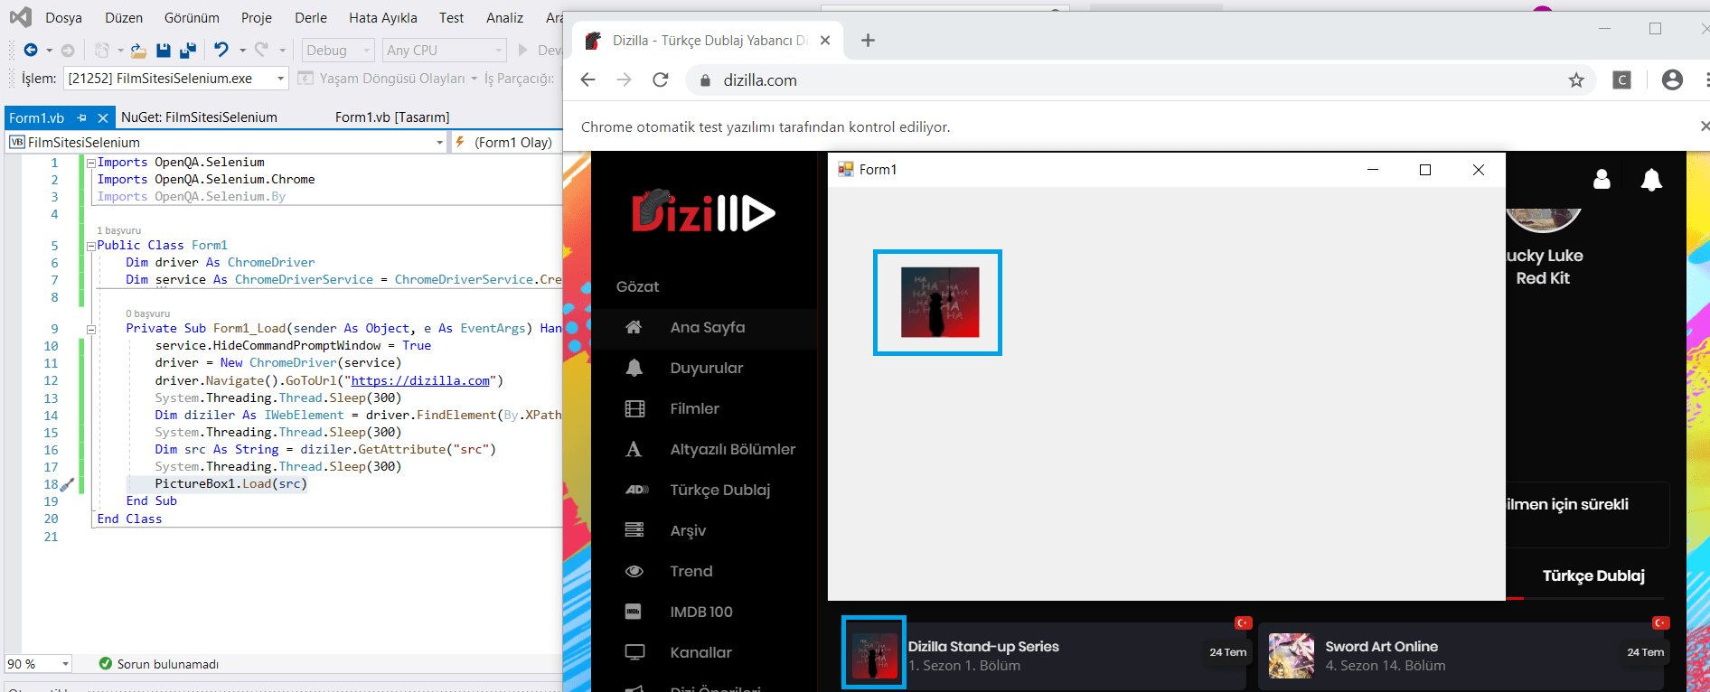Close the Dizilla Chrome tab

point(825,41)
